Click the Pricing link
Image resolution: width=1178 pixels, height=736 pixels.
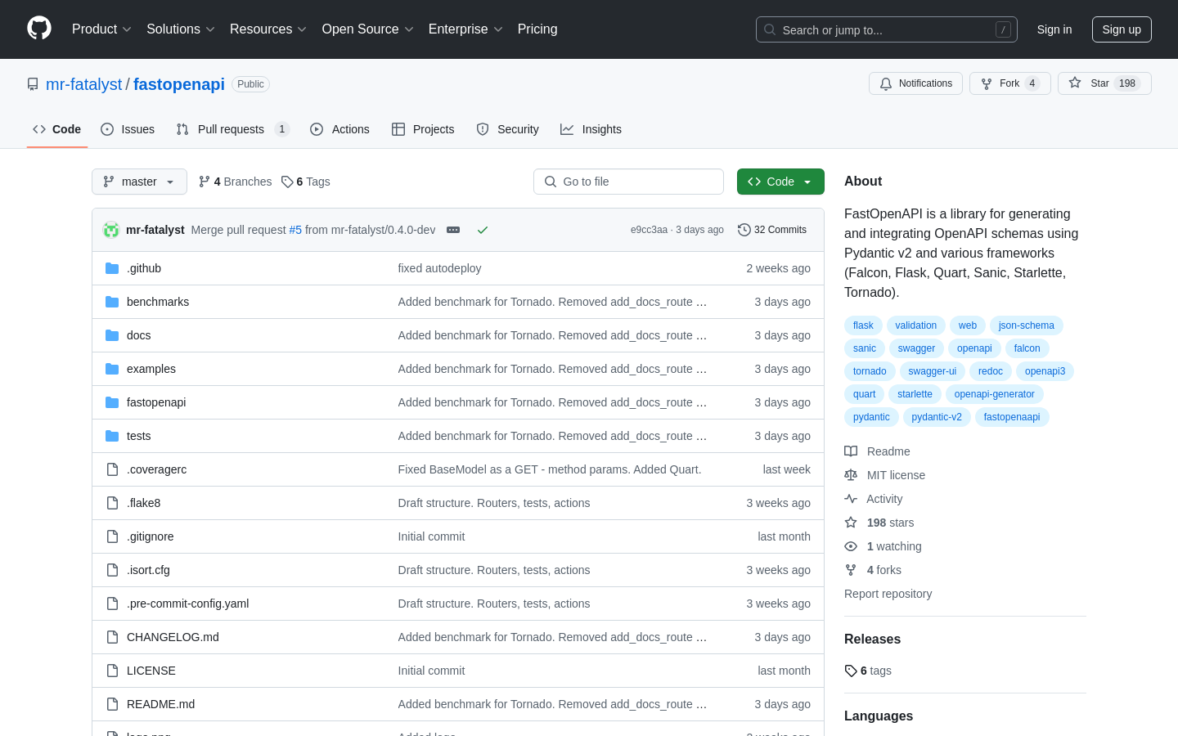(x=537, y=29)
